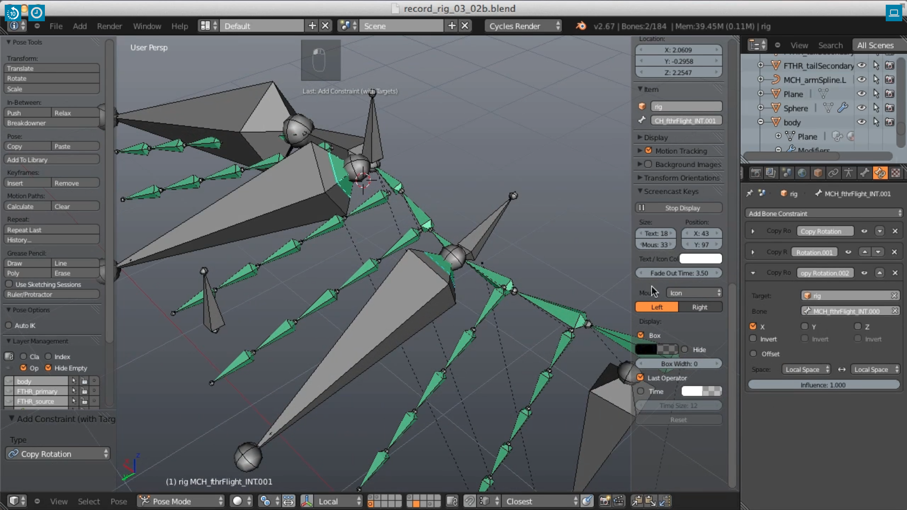Hide FTHR_tailSecondary using its eye icon
This screenshot has width=907, height=510.
tap(862, 66)
